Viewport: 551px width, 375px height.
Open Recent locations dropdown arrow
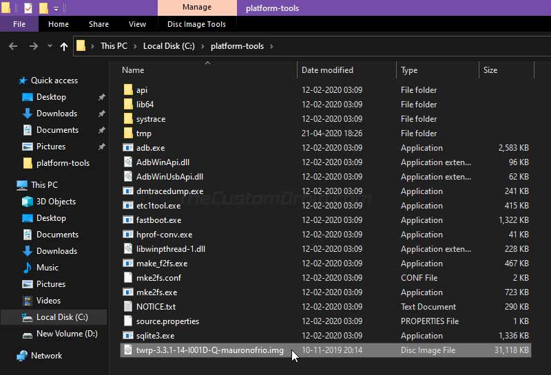[50, 45]
